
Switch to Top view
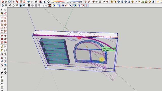(2, 81)
